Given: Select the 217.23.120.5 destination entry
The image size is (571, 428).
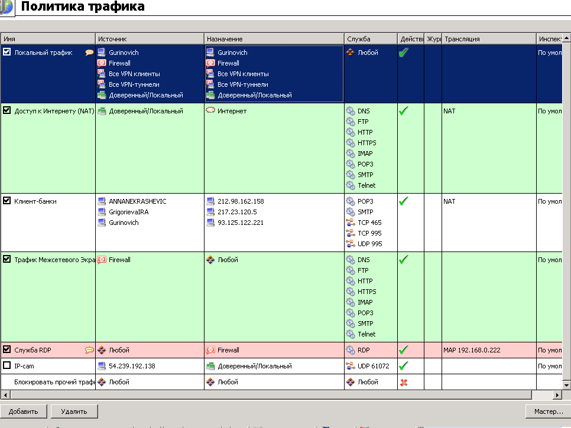Looking at the screenshot, I should click(x=237, y=211).
